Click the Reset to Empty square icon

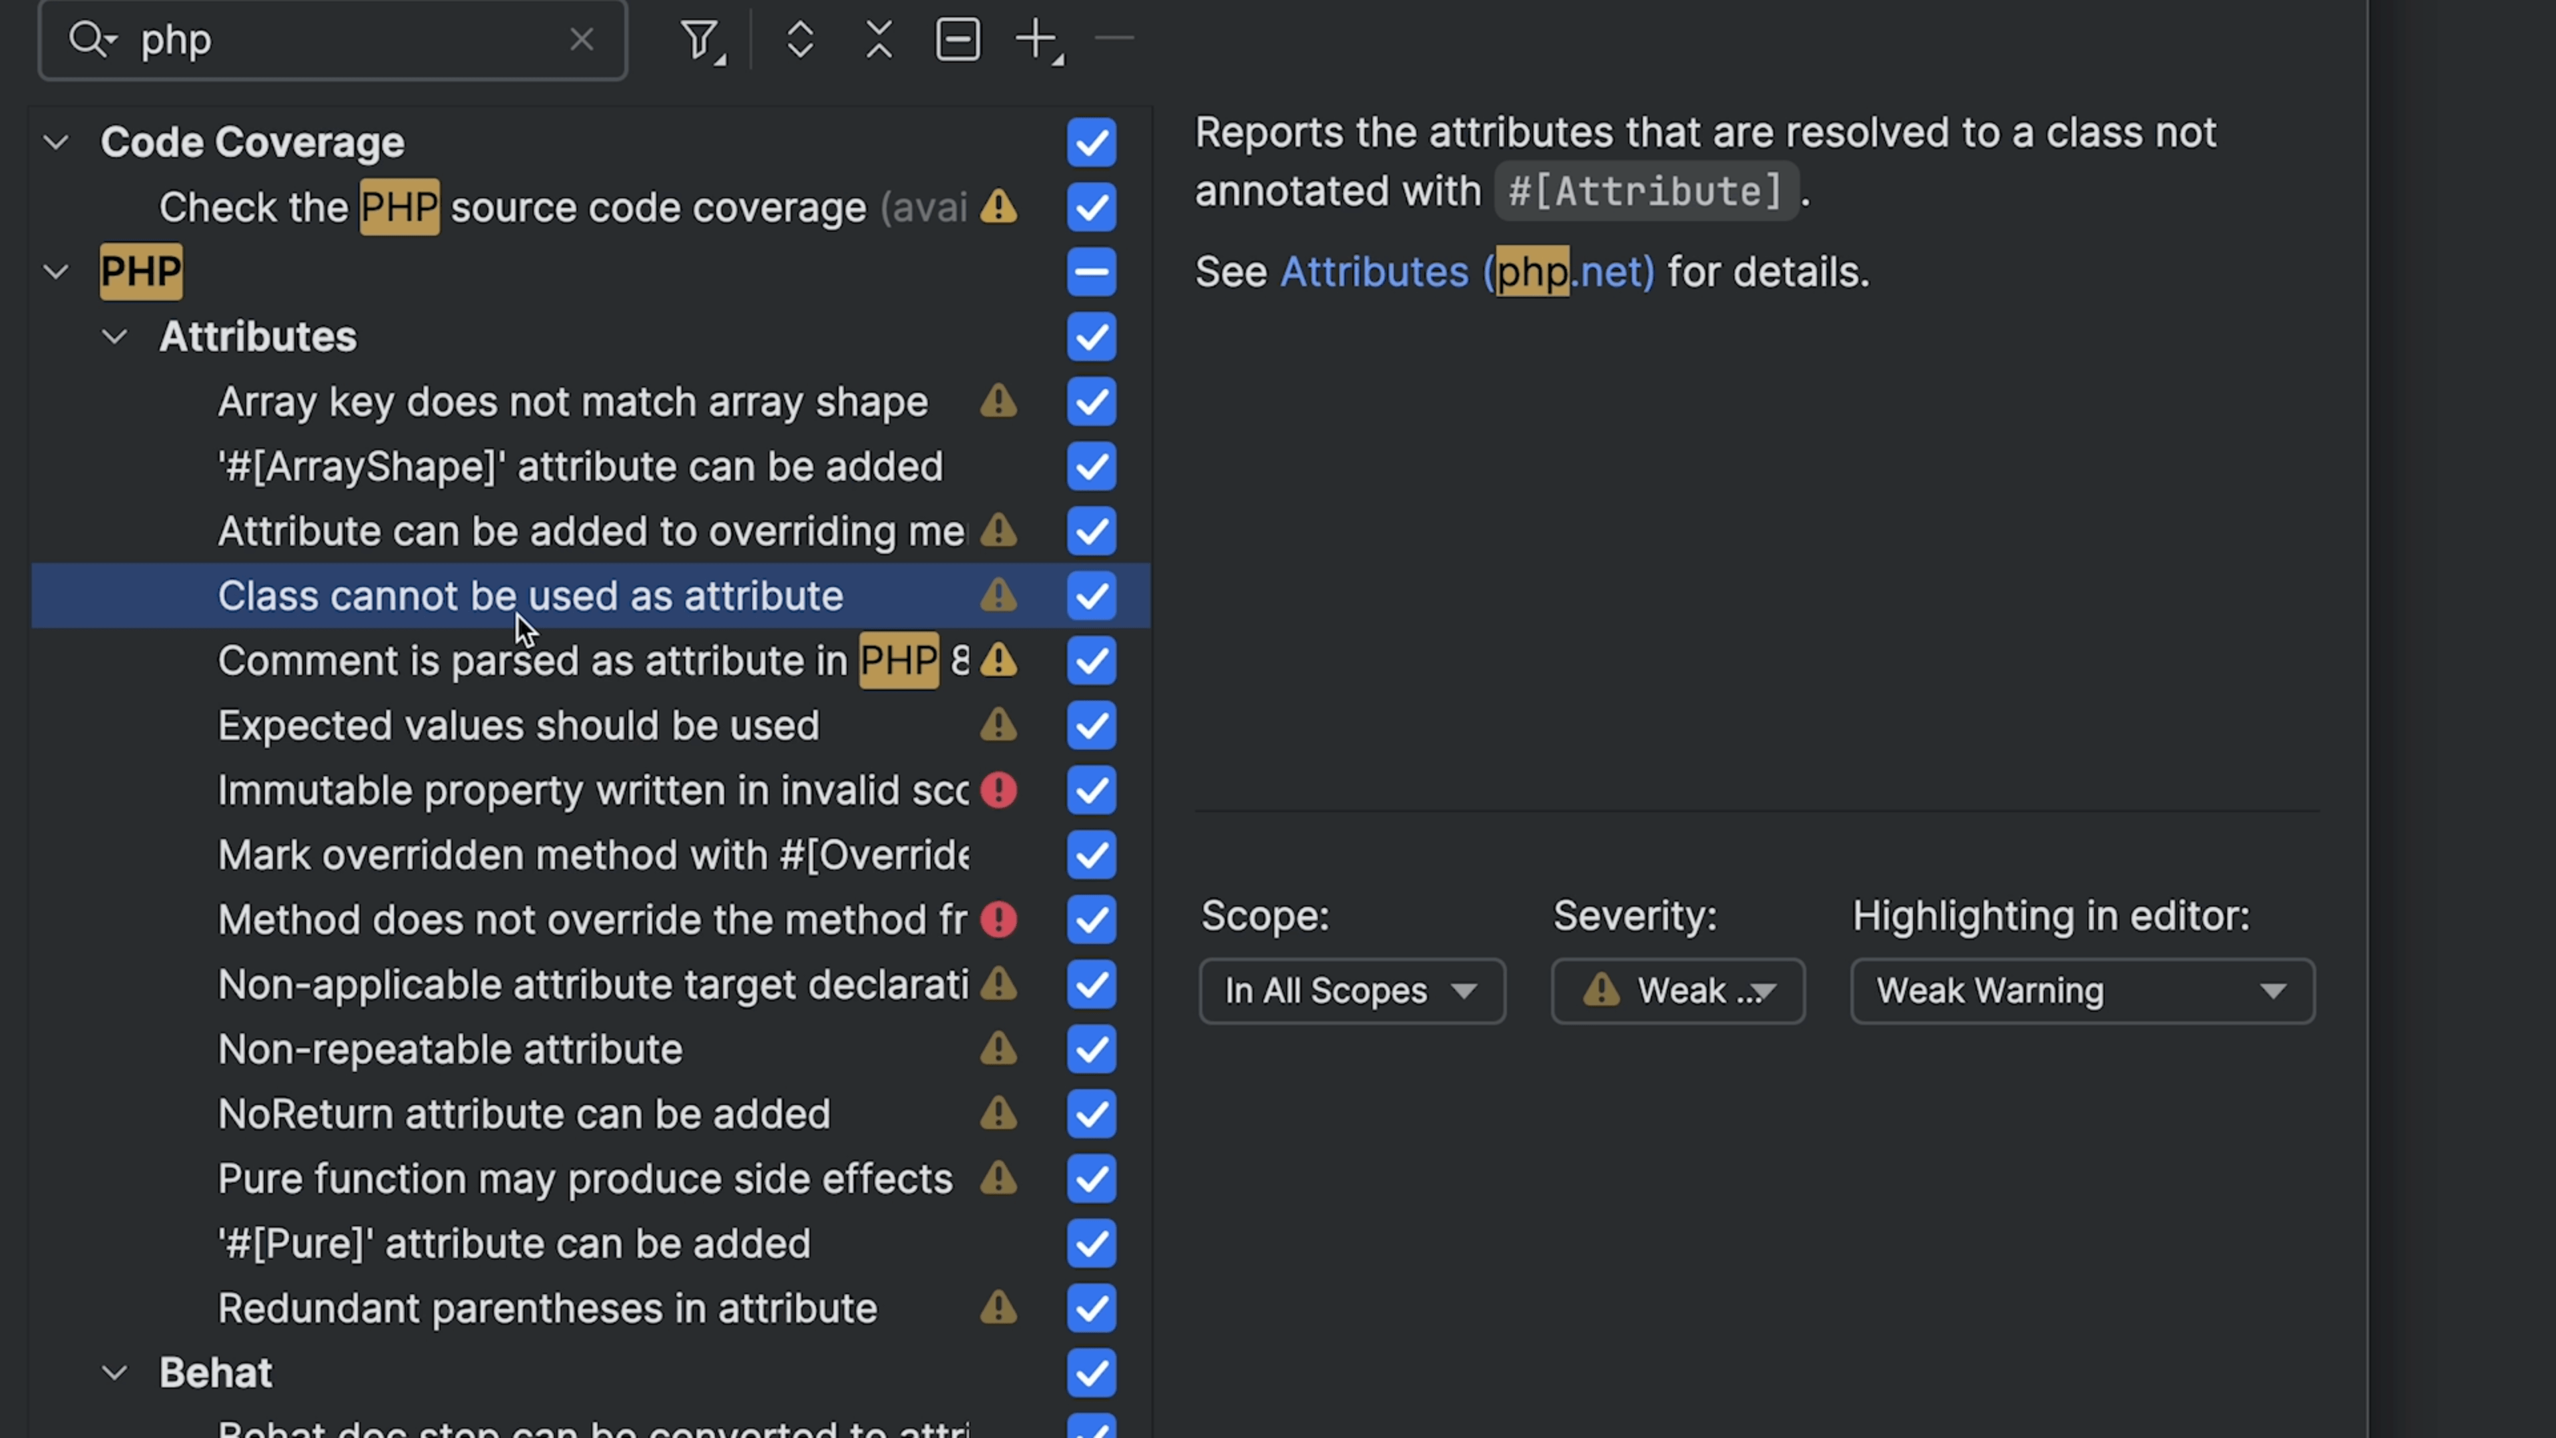point(958,41)
